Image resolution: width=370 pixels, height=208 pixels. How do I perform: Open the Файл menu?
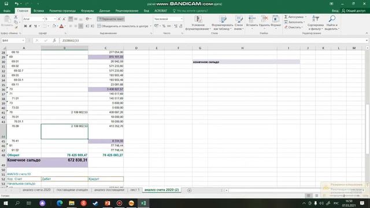point(7,10)
